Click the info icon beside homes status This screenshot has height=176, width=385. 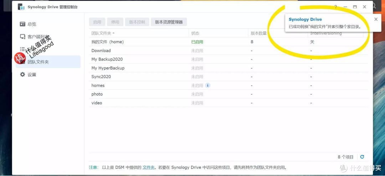point(208,86)
